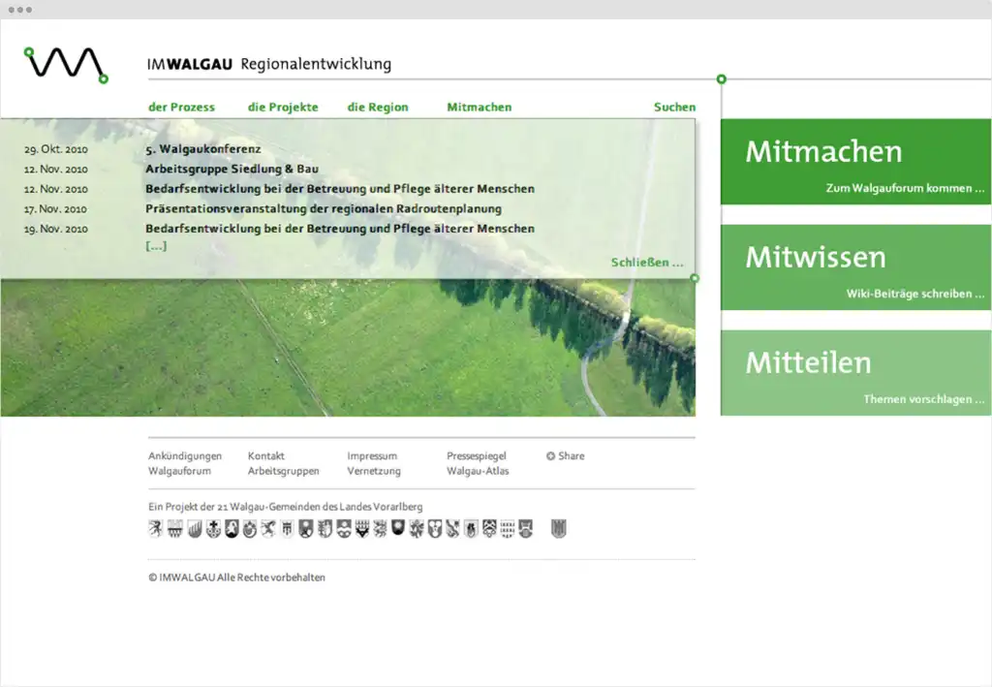Click the last coat of arms before the gap
Screen dimensions: 992x687
click(524, 530)
